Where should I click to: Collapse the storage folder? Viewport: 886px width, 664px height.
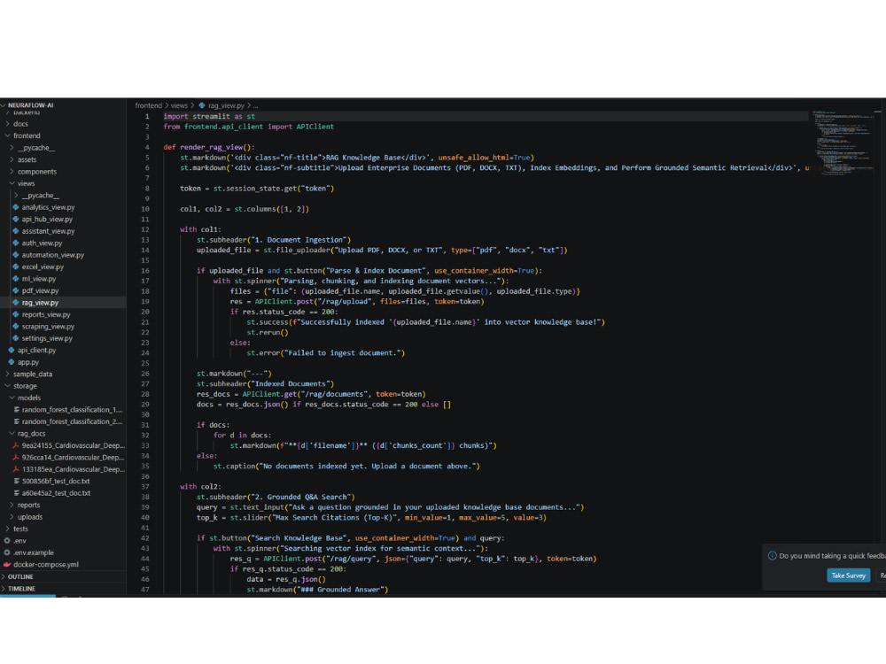pyautogui.click(x=7, y=386)
